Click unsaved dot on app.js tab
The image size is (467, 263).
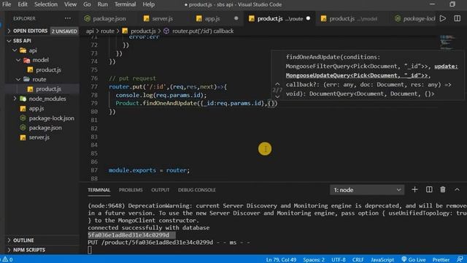pyautogui.click(x=236, y=18)
